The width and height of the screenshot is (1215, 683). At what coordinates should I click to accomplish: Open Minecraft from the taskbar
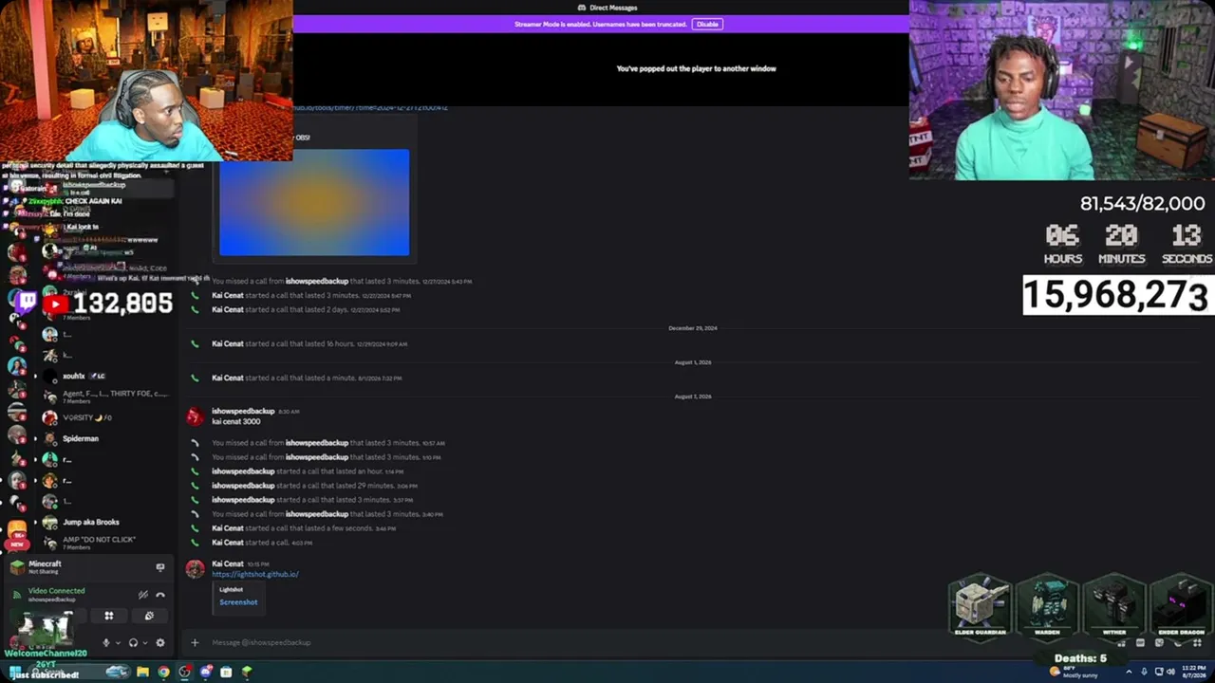247,673
